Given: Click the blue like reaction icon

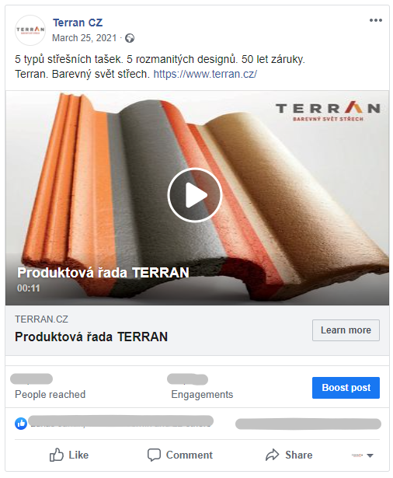Looking at the screenshot, I should 21,424.
